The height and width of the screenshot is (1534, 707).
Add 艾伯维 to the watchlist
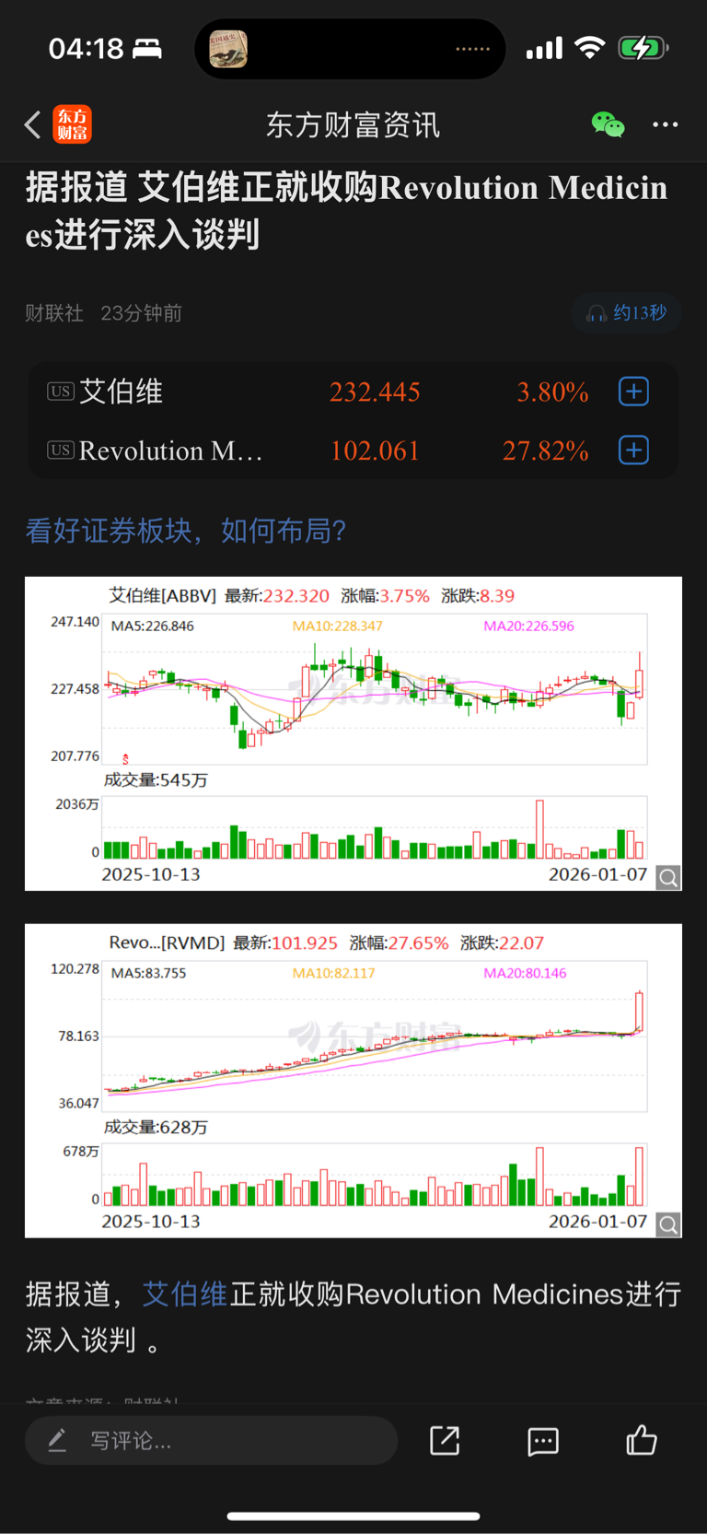point(633,392)
